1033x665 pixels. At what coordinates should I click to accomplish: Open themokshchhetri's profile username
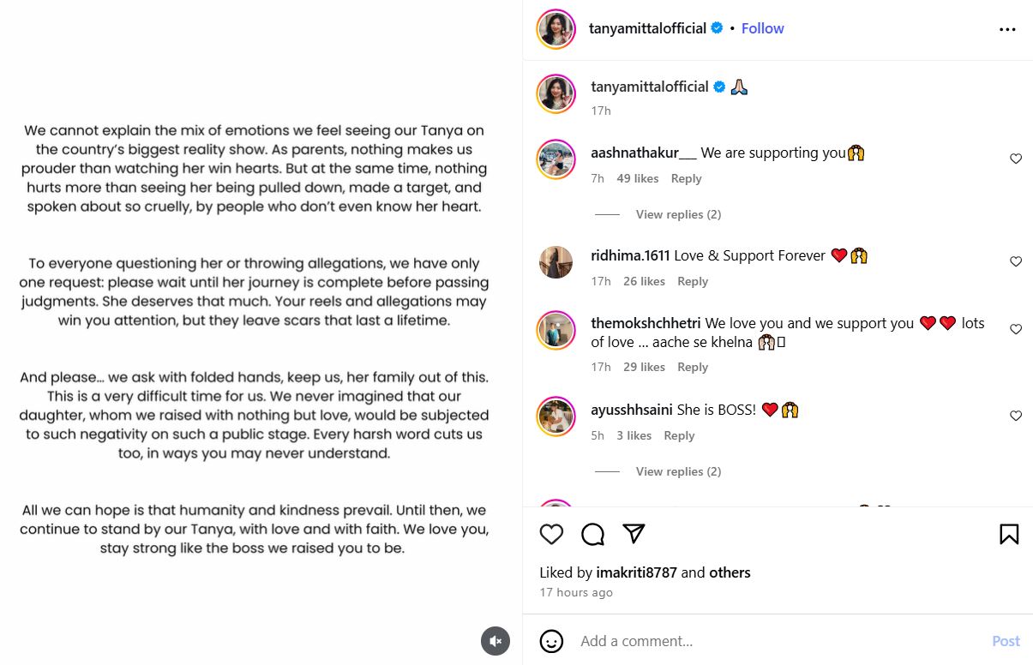click(x=646, y=323)
